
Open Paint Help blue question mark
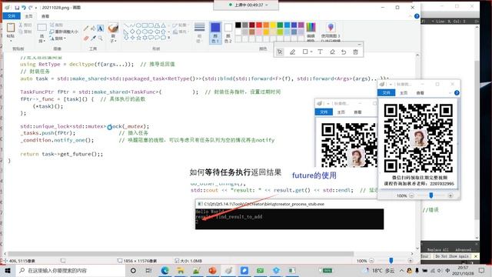pyautogui.click(x=417, y=16)
